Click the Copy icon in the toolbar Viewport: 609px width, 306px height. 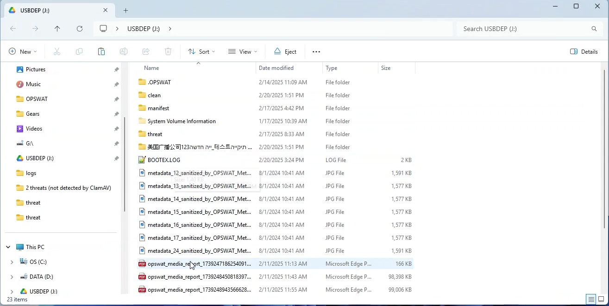(79, 51)
